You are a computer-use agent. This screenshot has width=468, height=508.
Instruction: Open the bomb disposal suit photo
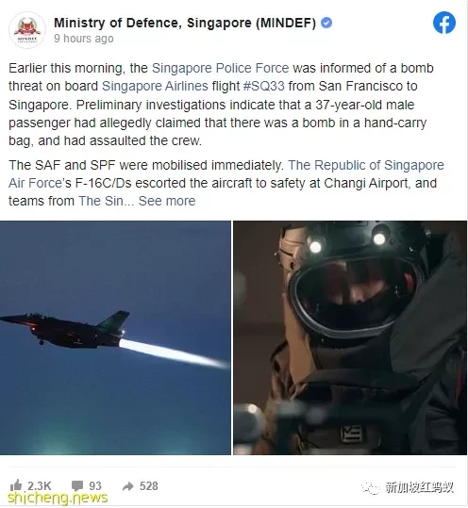tap(350, 337)
